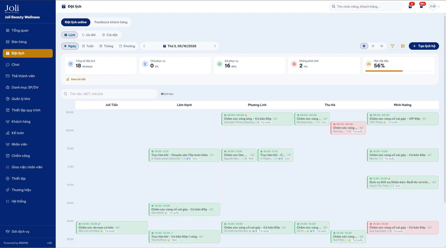Image resolution: width=446 pixels, height=248 pixels.
Task: Switch to staff group view
Action: (382, 46)
